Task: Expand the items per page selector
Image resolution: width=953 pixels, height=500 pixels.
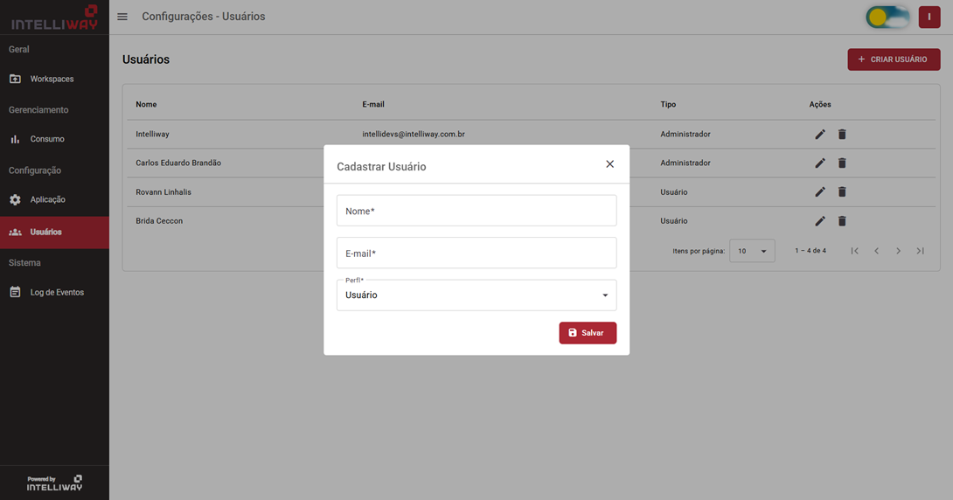Action: pos(752,251)
